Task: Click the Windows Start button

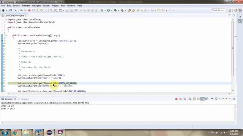Action: point(5,132)
